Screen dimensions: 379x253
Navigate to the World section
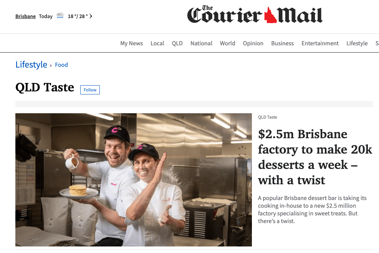[227, 43]
